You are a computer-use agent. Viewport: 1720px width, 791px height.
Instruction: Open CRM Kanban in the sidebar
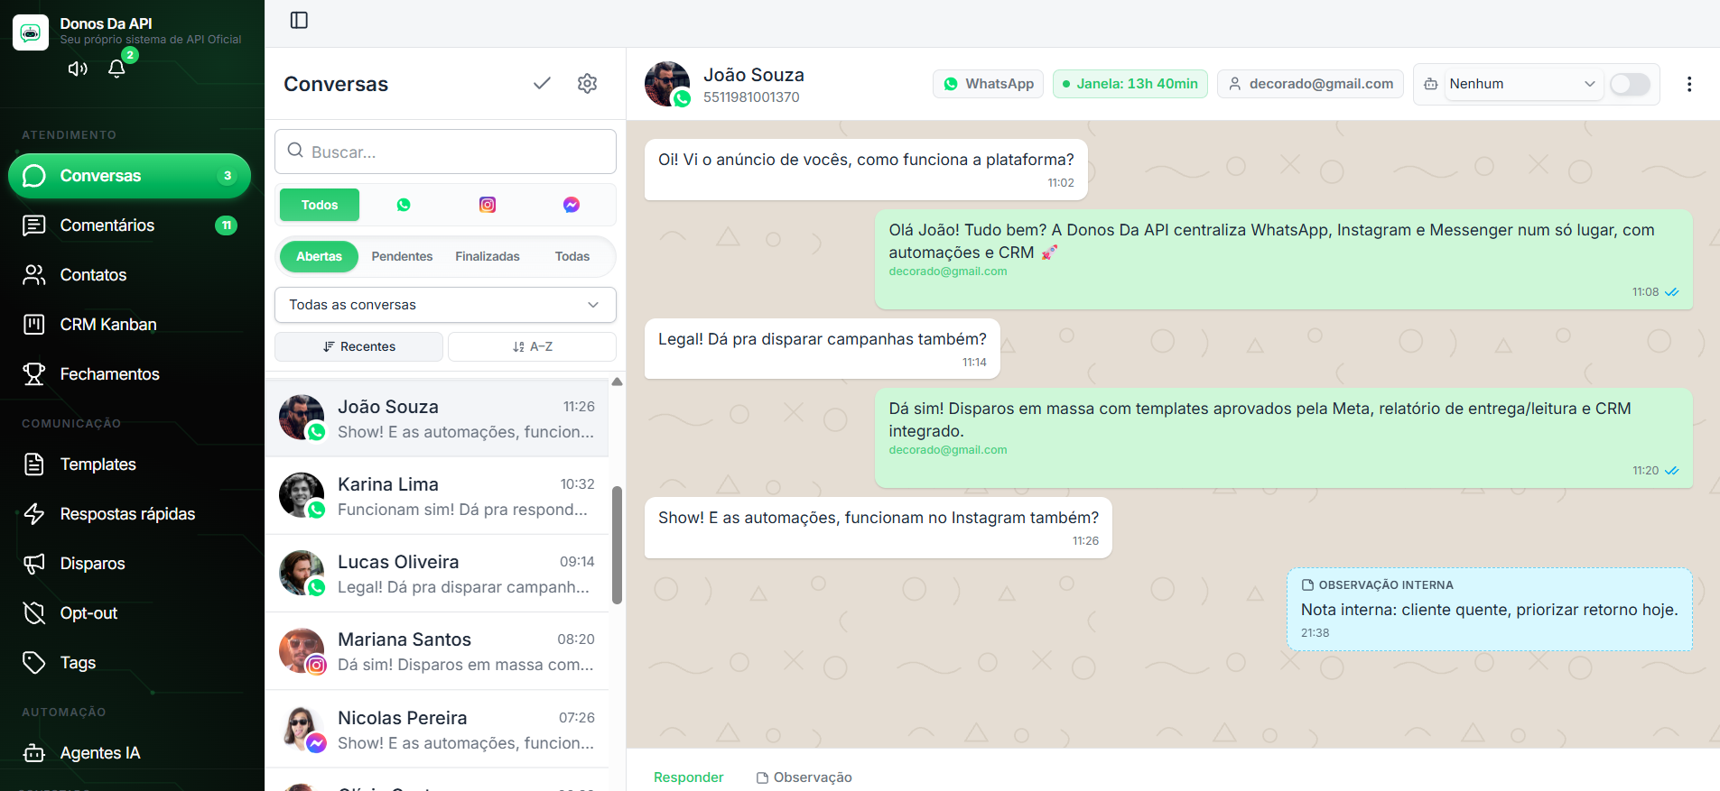coord(129,325)
